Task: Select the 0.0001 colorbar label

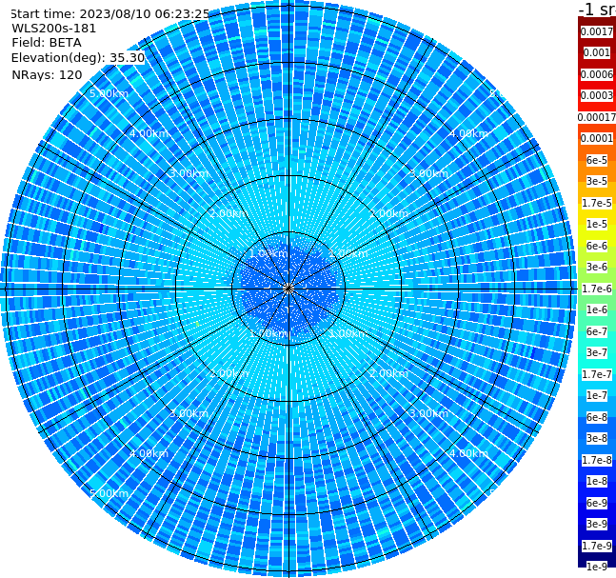Action: pyautogui.click(x=597, y=138)
